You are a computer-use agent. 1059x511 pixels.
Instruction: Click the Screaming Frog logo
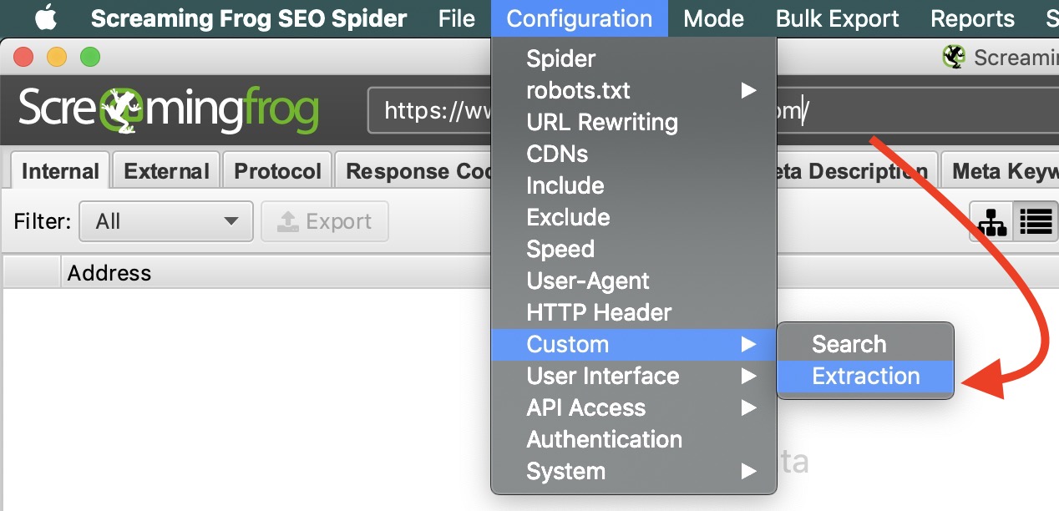point(167,109)
